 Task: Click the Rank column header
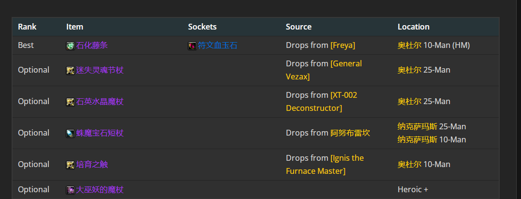click(x=27, y=27)
